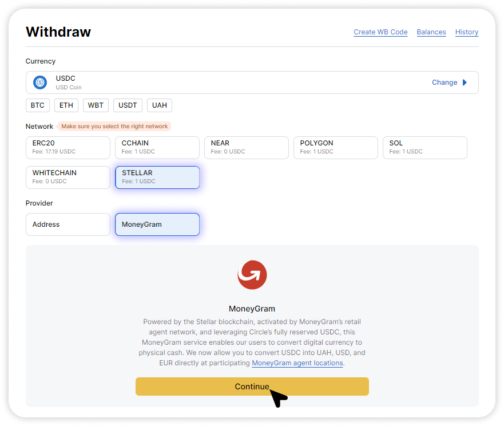The height and width of the screenshot is (426, 504).
Task: Follow MoneyGram agent locations link
Action: pos(297,363)
